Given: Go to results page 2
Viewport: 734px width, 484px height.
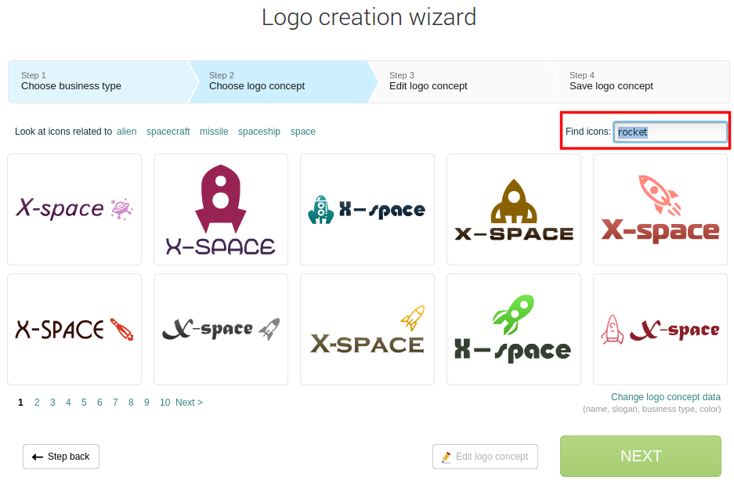Looking at the screenshot, I should (x=37, y=403).
